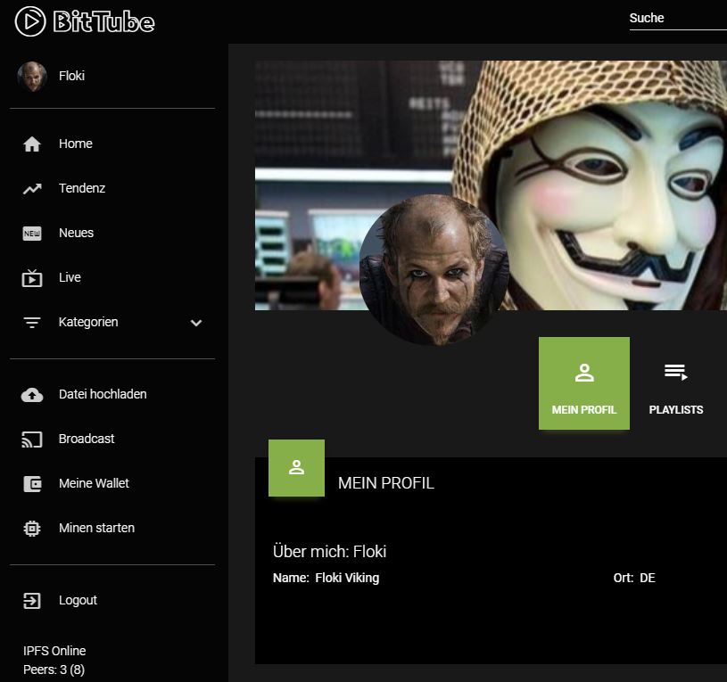The width and height of the screenshot is (727, 682).
Task: Click the large round profile picture
Action: pyautogui.click(x=434, y=270)
